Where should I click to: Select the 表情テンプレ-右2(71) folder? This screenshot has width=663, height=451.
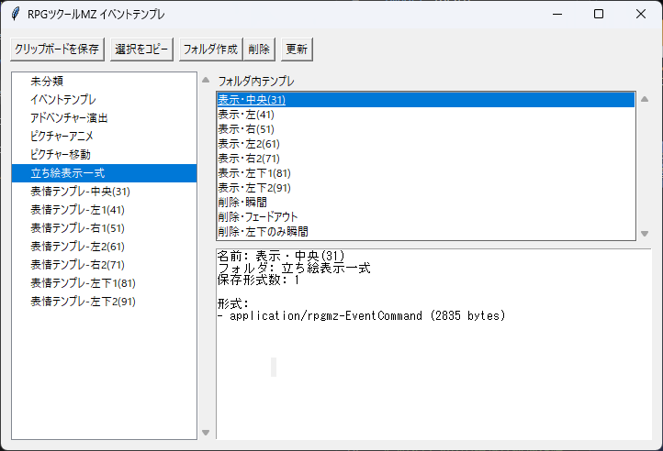pos(104,265)
